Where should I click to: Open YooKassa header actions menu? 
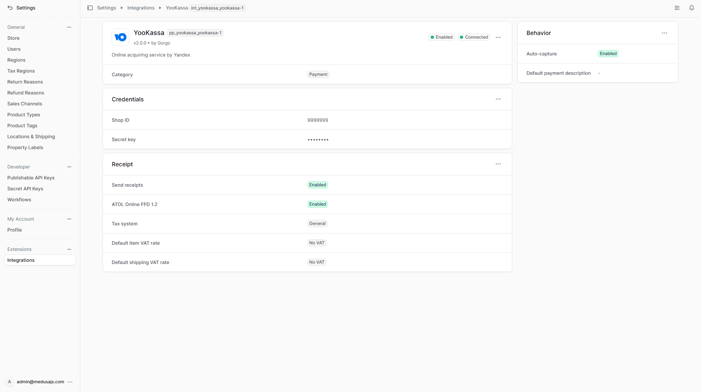[498, 37]
